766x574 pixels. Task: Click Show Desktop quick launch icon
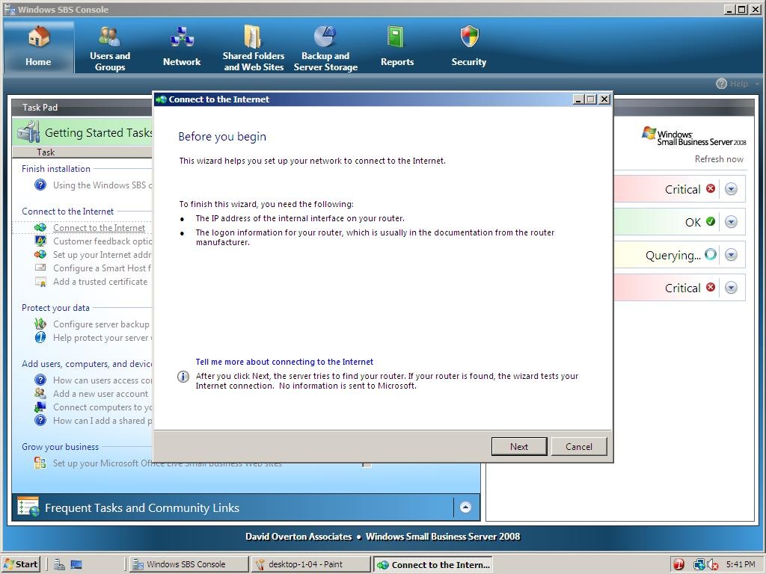pyautogui.click(x=76, y=565)
